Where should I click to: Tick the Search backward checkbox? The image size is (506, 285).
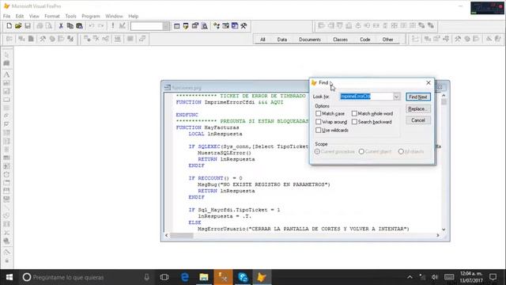tap(354, 122)
